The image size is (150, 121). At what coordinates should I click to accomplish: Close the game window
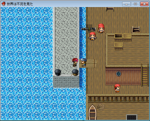[144, 4]
